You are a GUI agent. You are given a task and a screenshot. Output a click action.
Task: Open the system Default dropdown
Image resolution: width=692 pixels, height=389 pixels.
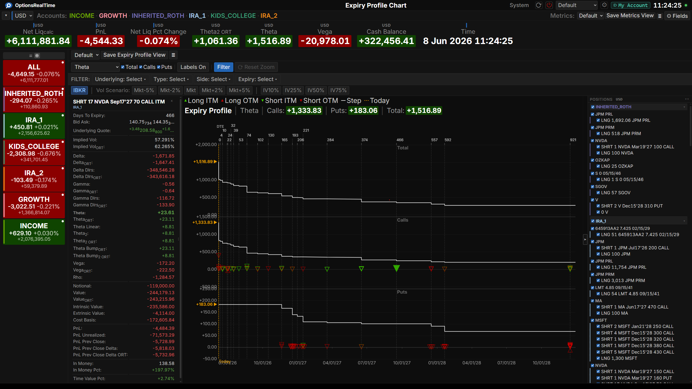(577, 5)
